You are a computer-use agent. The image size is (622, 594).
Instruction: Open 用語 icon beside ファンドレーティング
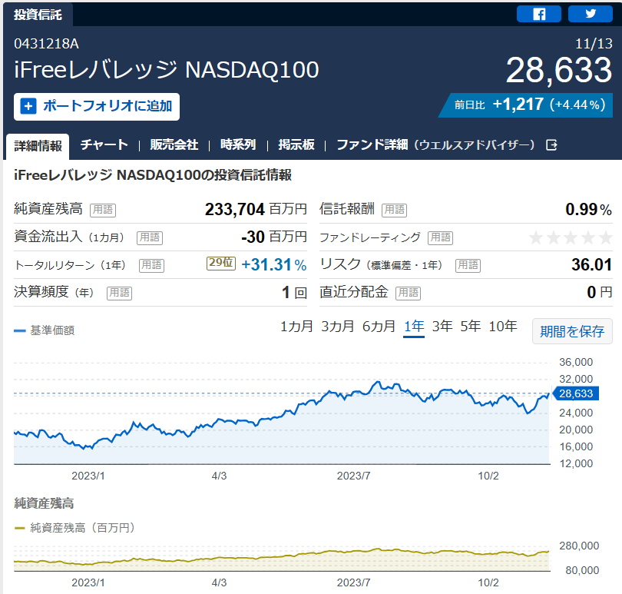pyautogui.click(x=440, y=237)
